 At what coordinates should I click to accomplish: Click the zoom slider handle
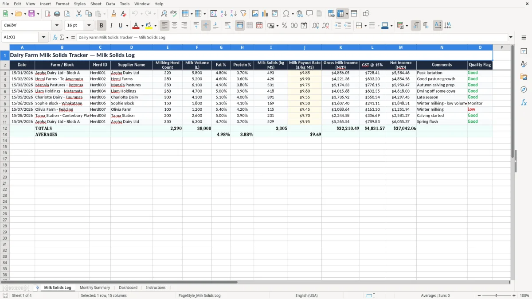tap(497, 295)
